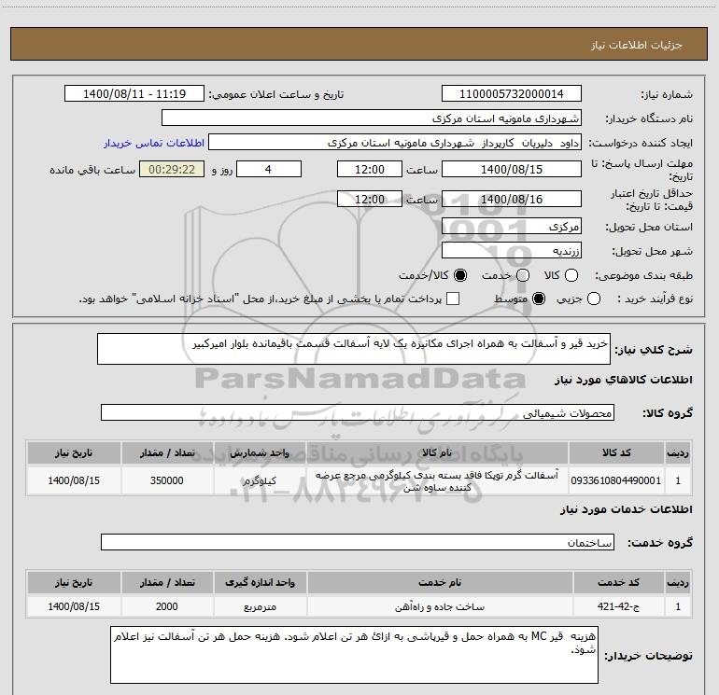
Task: Click the quantity 350000 cell
Action: 167,480
